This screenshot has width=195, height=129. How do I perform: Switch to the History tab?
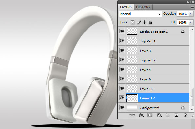pyautogui.click(x=143, y=7)
